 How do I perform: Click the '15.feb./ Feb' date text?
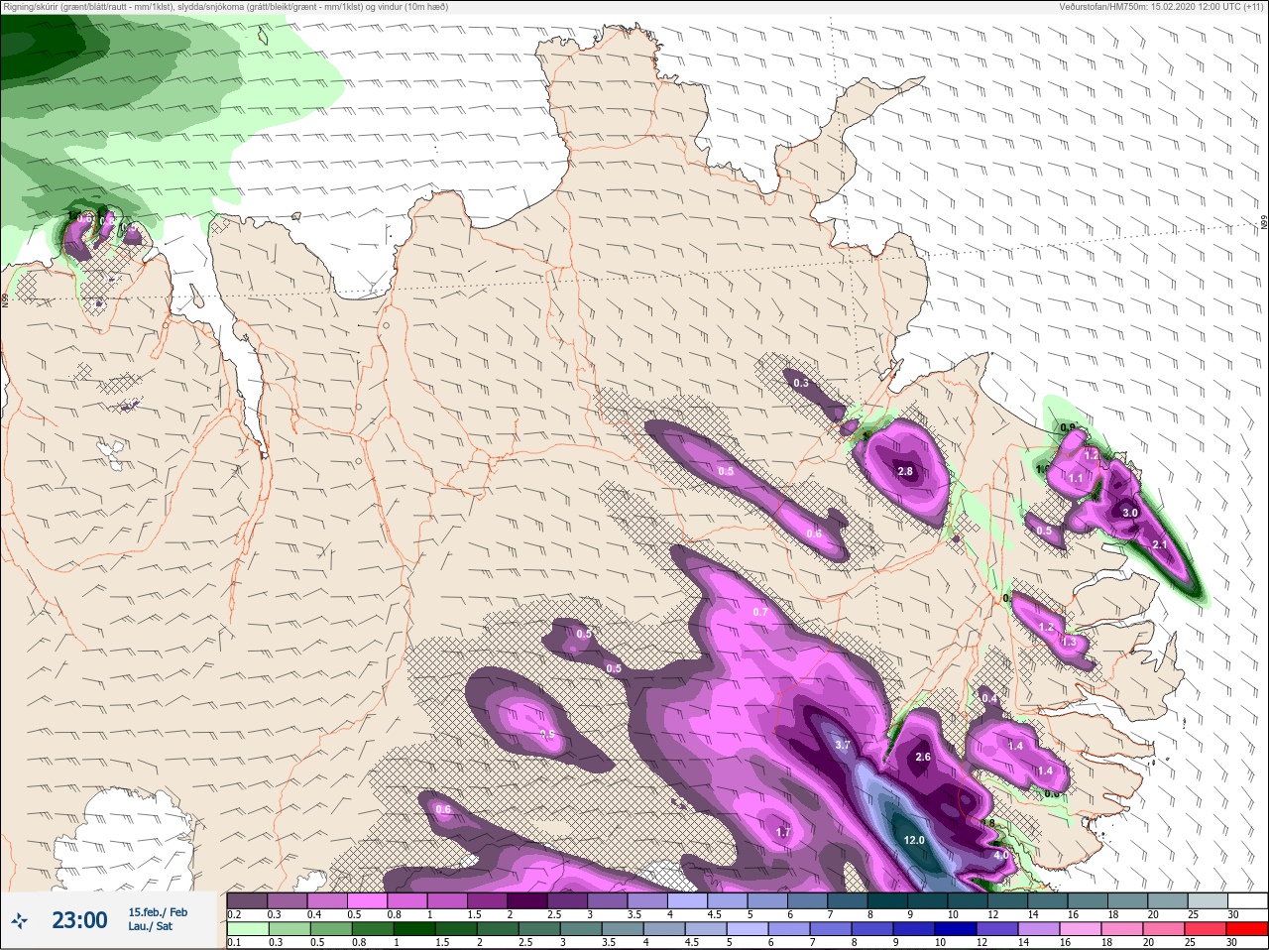pos(158,911)
